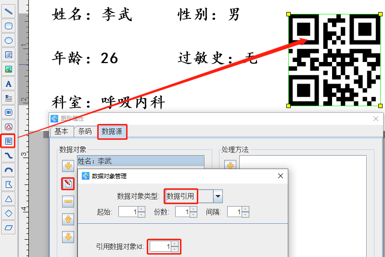Click the 姓名：李武 label text
The width and height of the screenshot is (385, 257).
coord(92,15)
